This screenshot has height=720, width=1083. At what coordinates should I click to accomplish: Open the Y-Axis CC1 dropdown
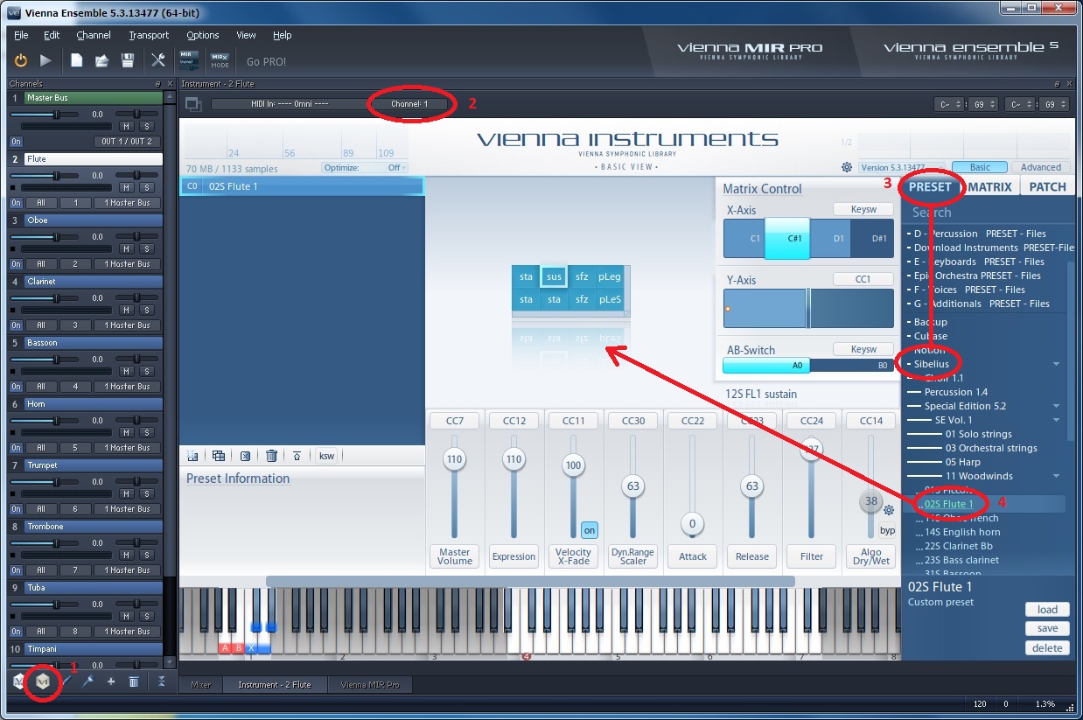coord(863,279)
